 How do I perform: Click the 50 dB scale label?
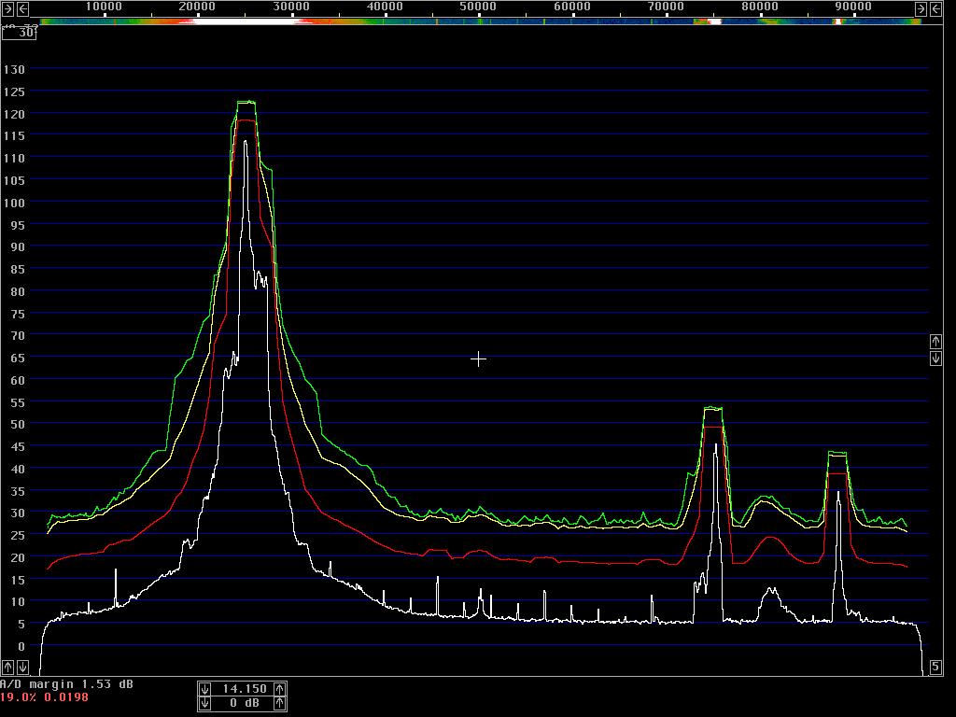[18, 425]
